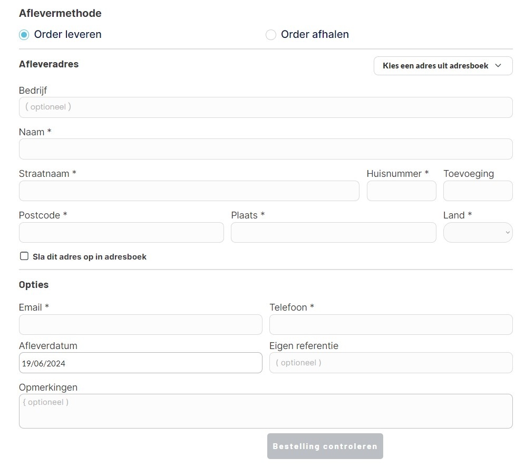Click the Toevoeging field

pyautogui.click(x=478, y=191)
